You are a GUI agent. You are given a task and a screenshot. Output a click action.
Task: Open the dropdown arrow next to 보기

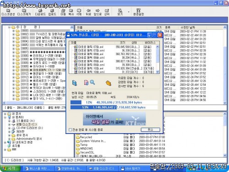pyautogui.click(x=129, y=12)
